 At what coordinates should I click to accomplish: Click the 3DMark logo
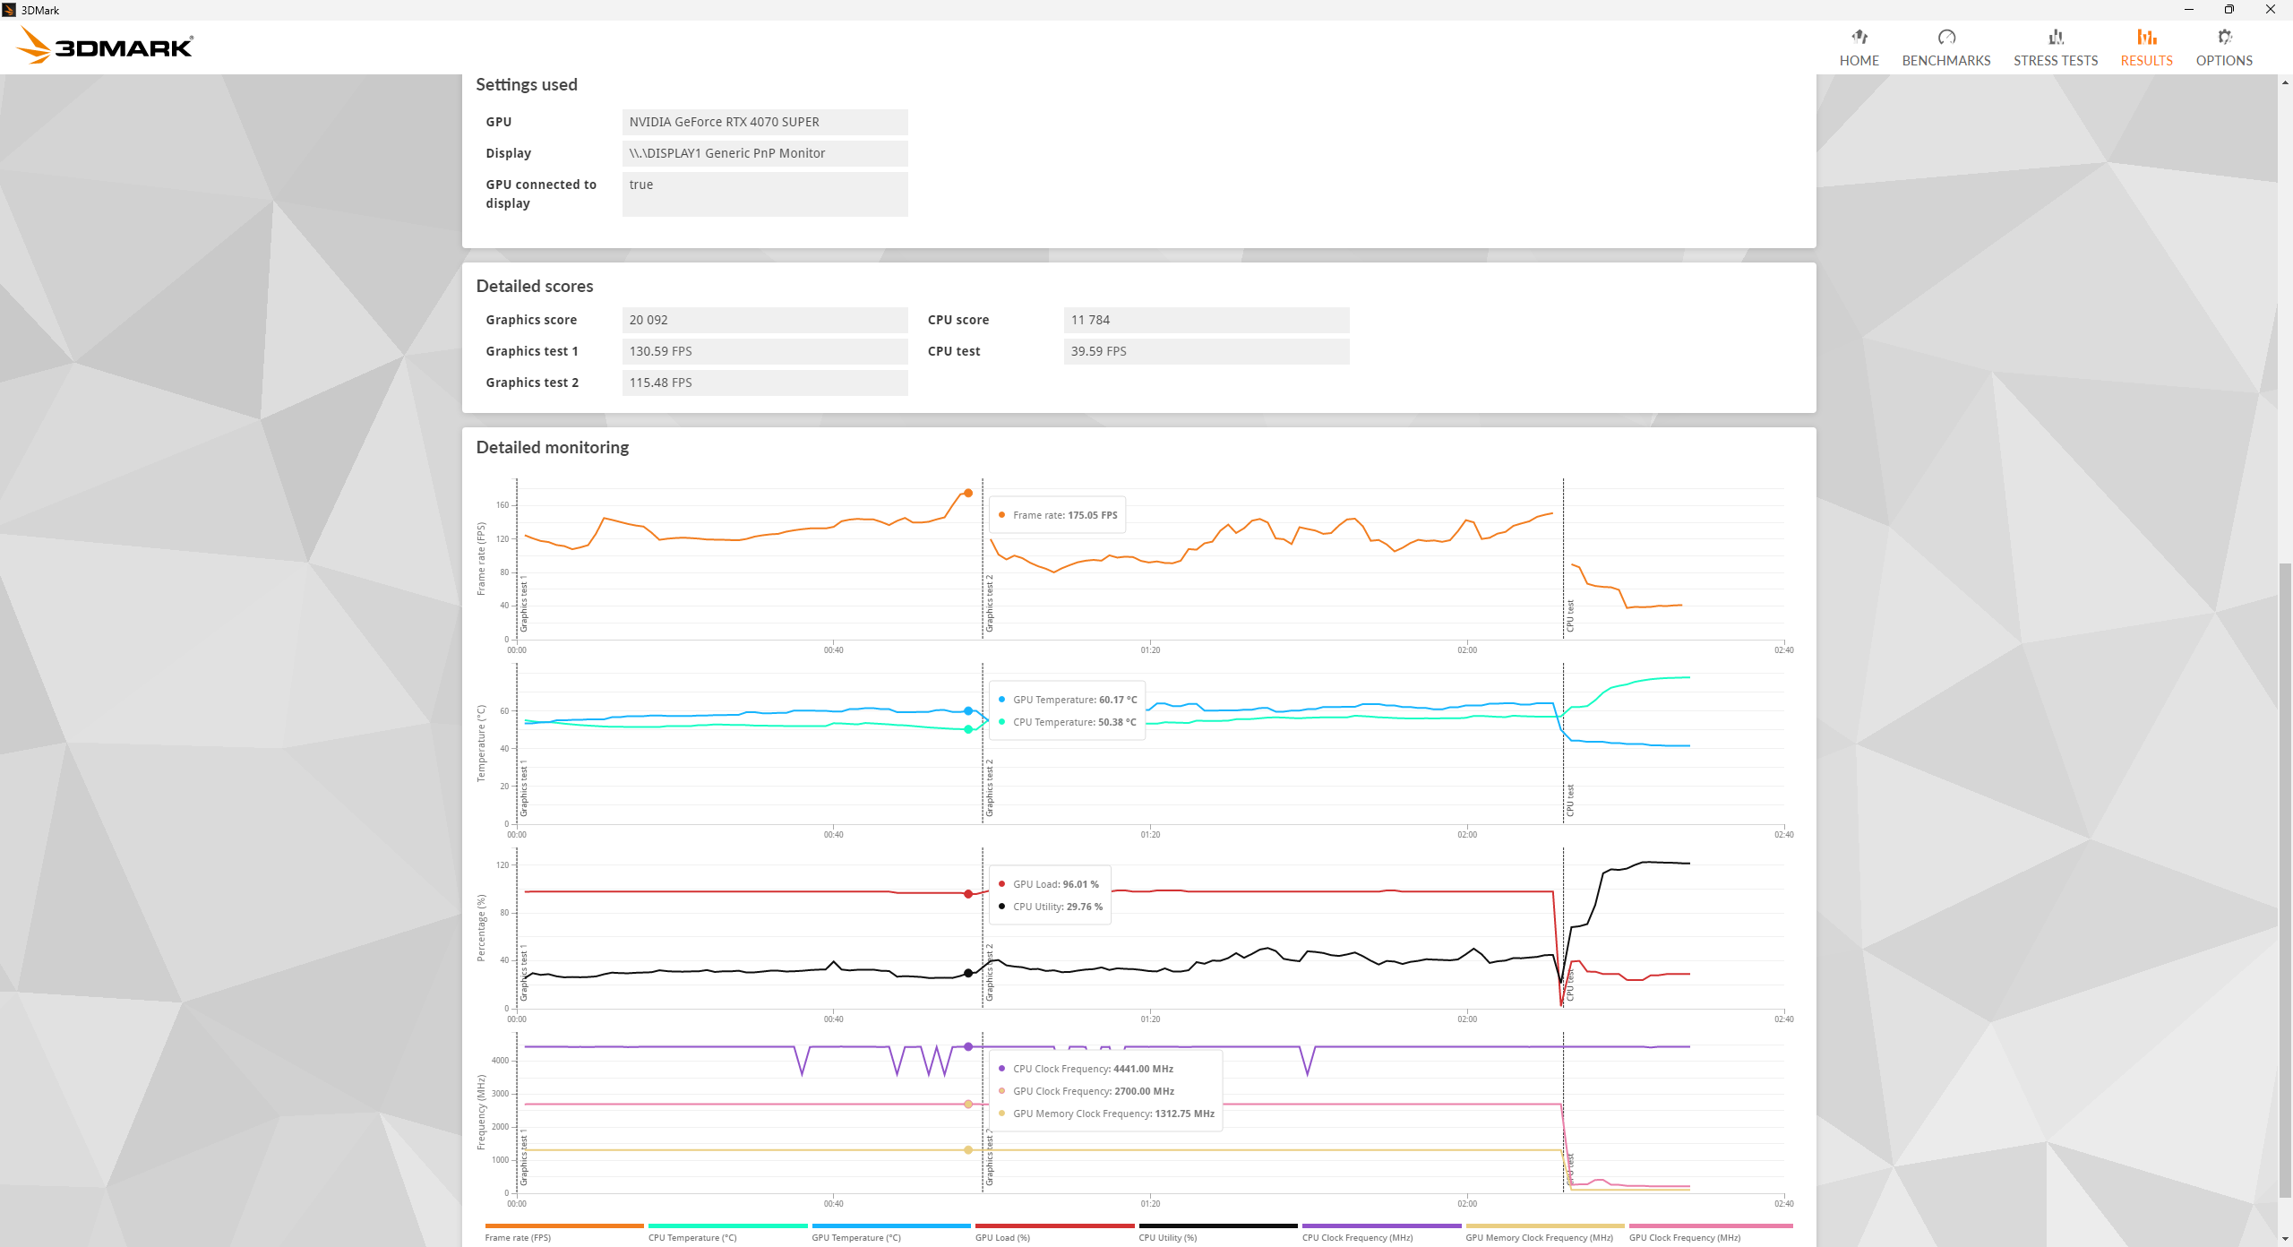tap(105, 46)
